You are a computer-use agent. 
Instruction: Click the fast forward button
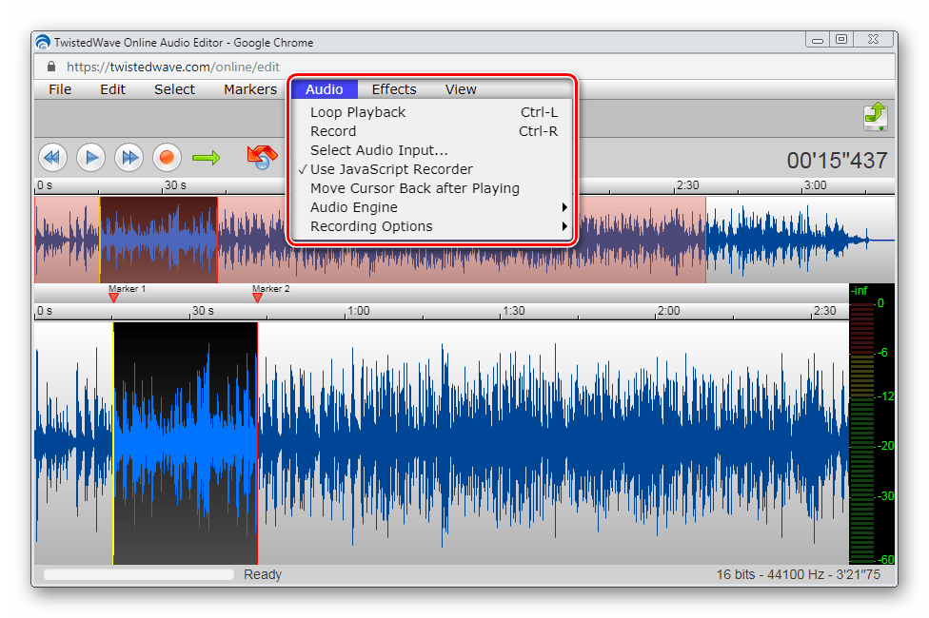(x=128, y=157)
